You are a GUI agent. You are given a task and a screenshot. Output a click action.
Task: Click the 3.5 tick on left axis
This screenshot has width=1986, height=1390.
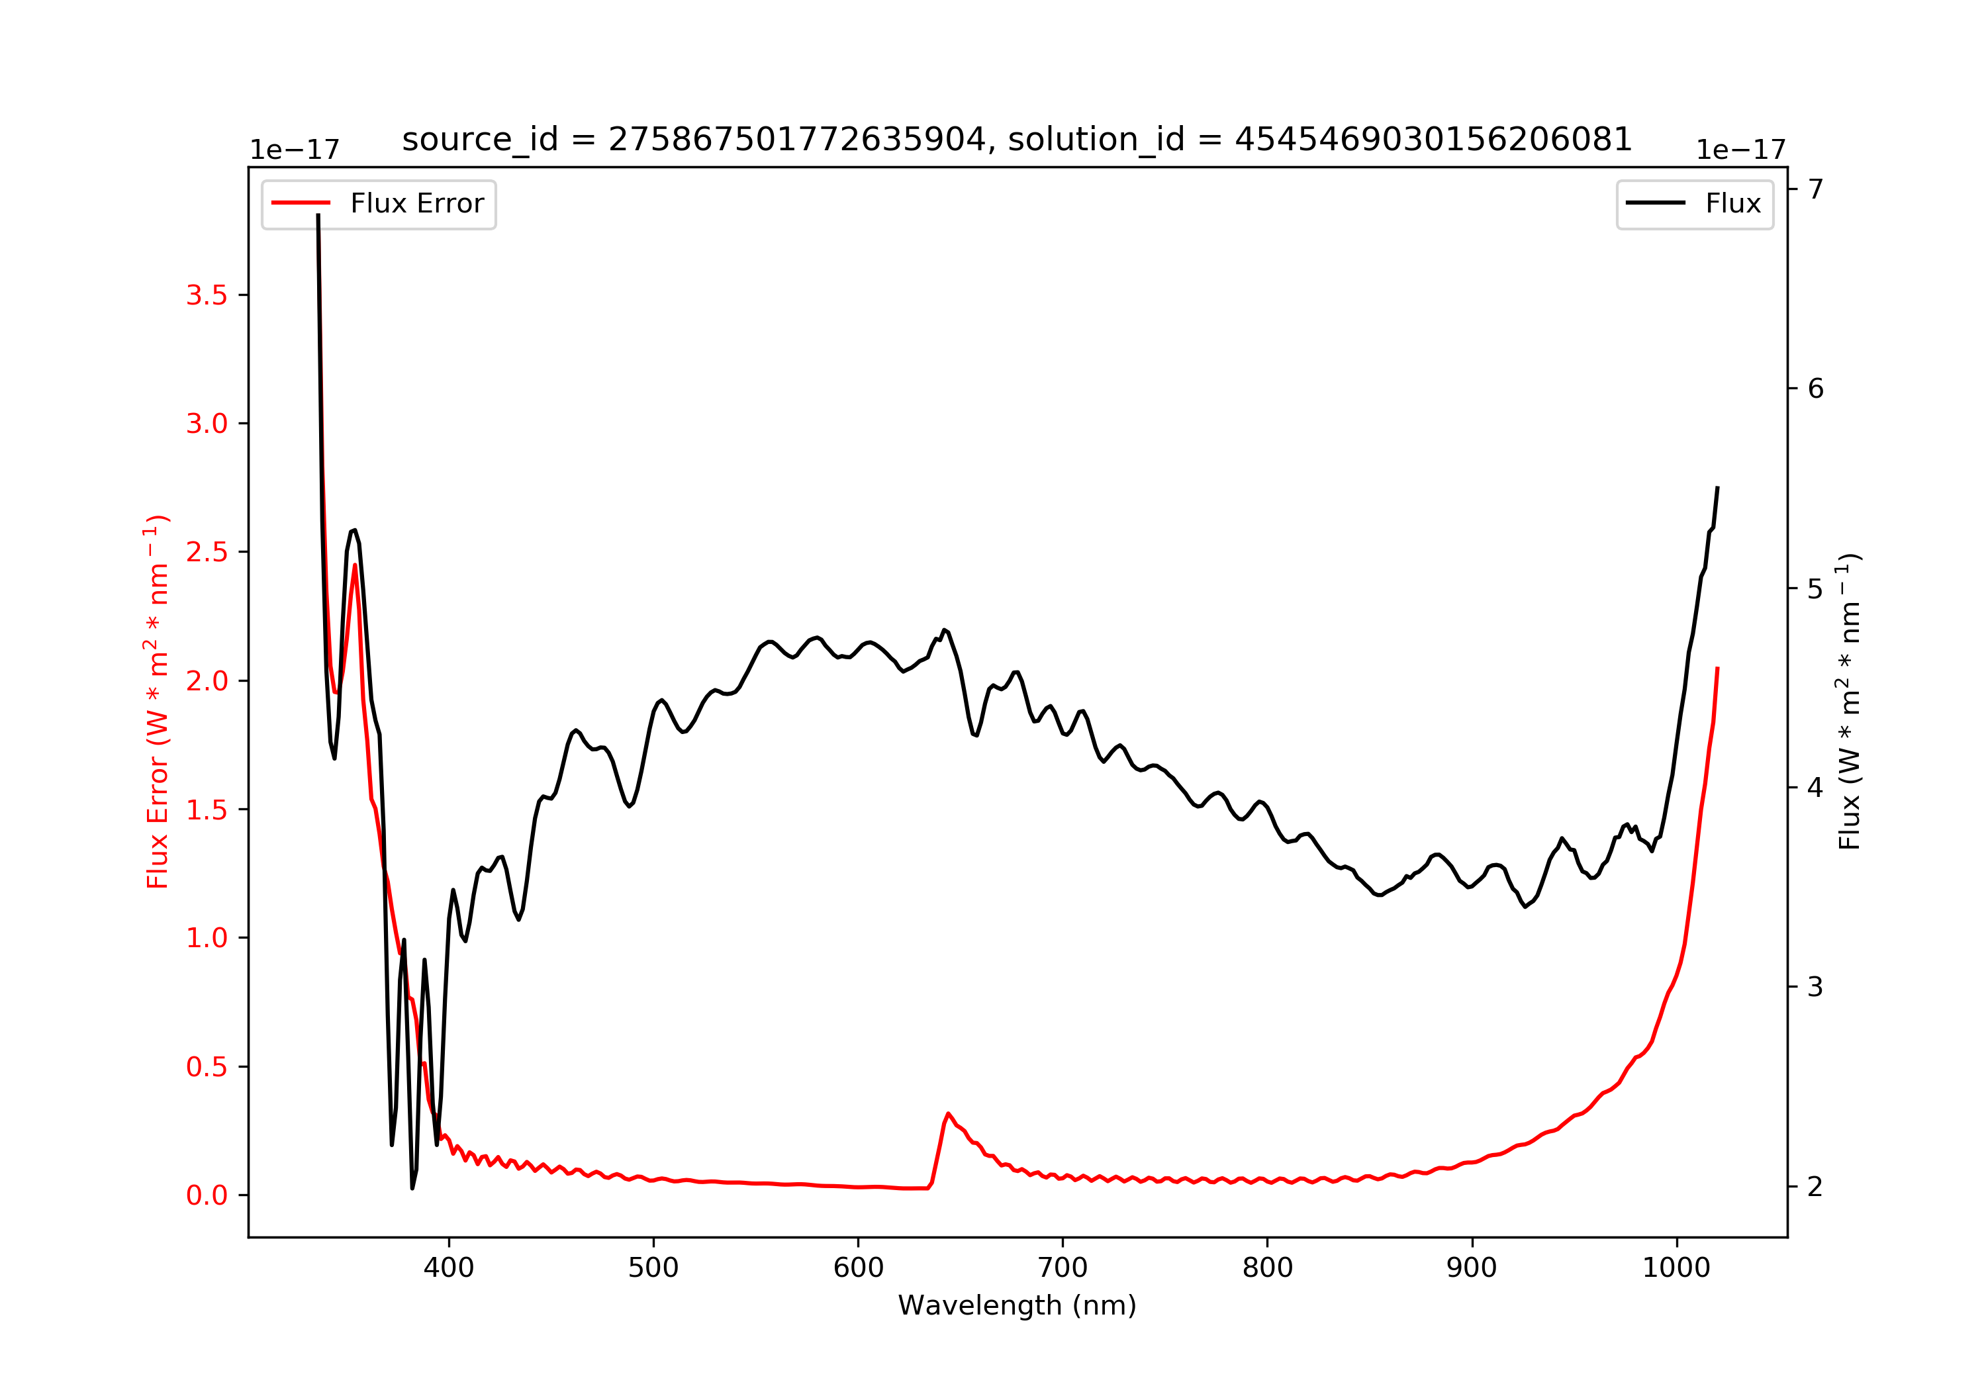pos(207,295)
